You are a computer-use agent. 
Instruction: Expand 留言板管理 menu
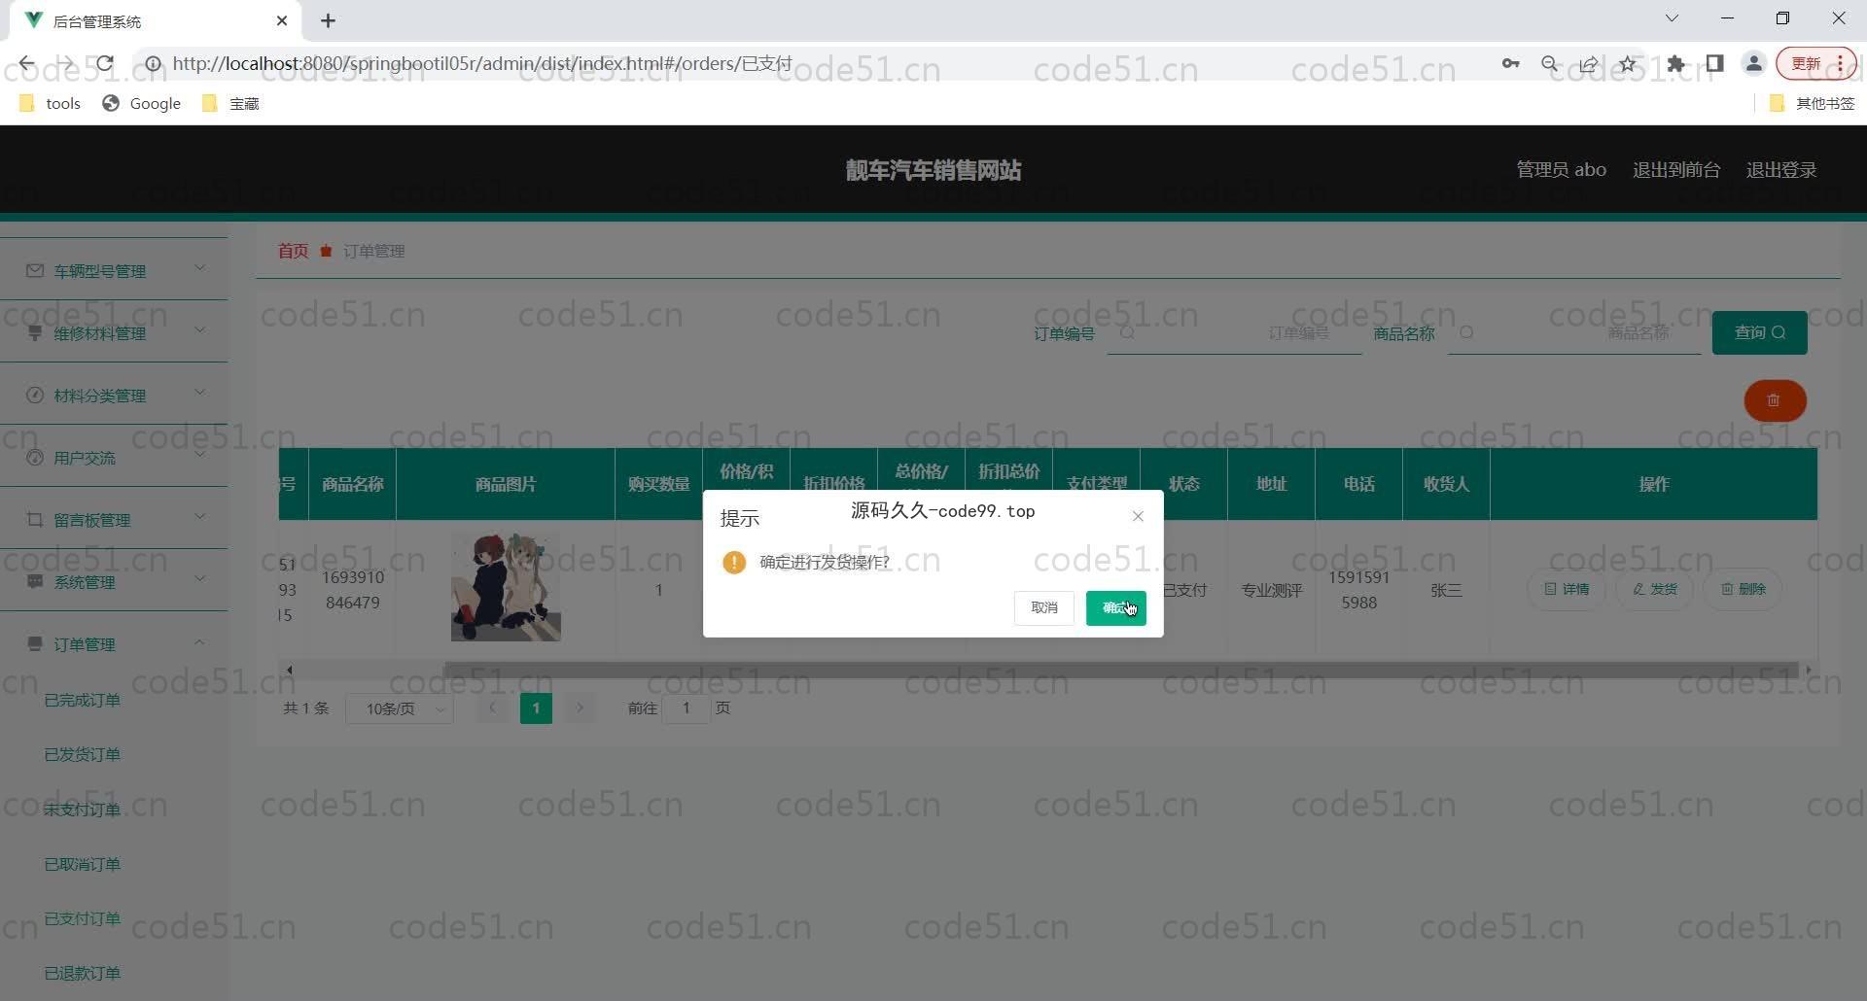point(114,519)
